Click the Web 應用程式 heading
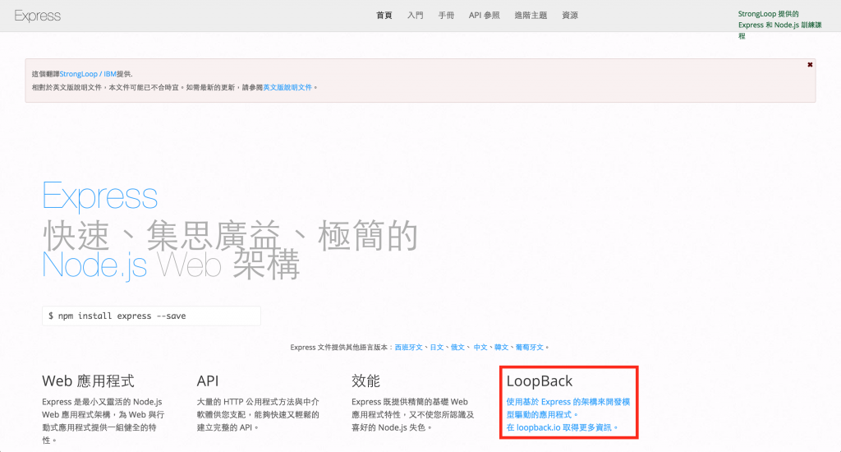Image resolution: width=841 pixels, height=452 pixels. (88, 381)
